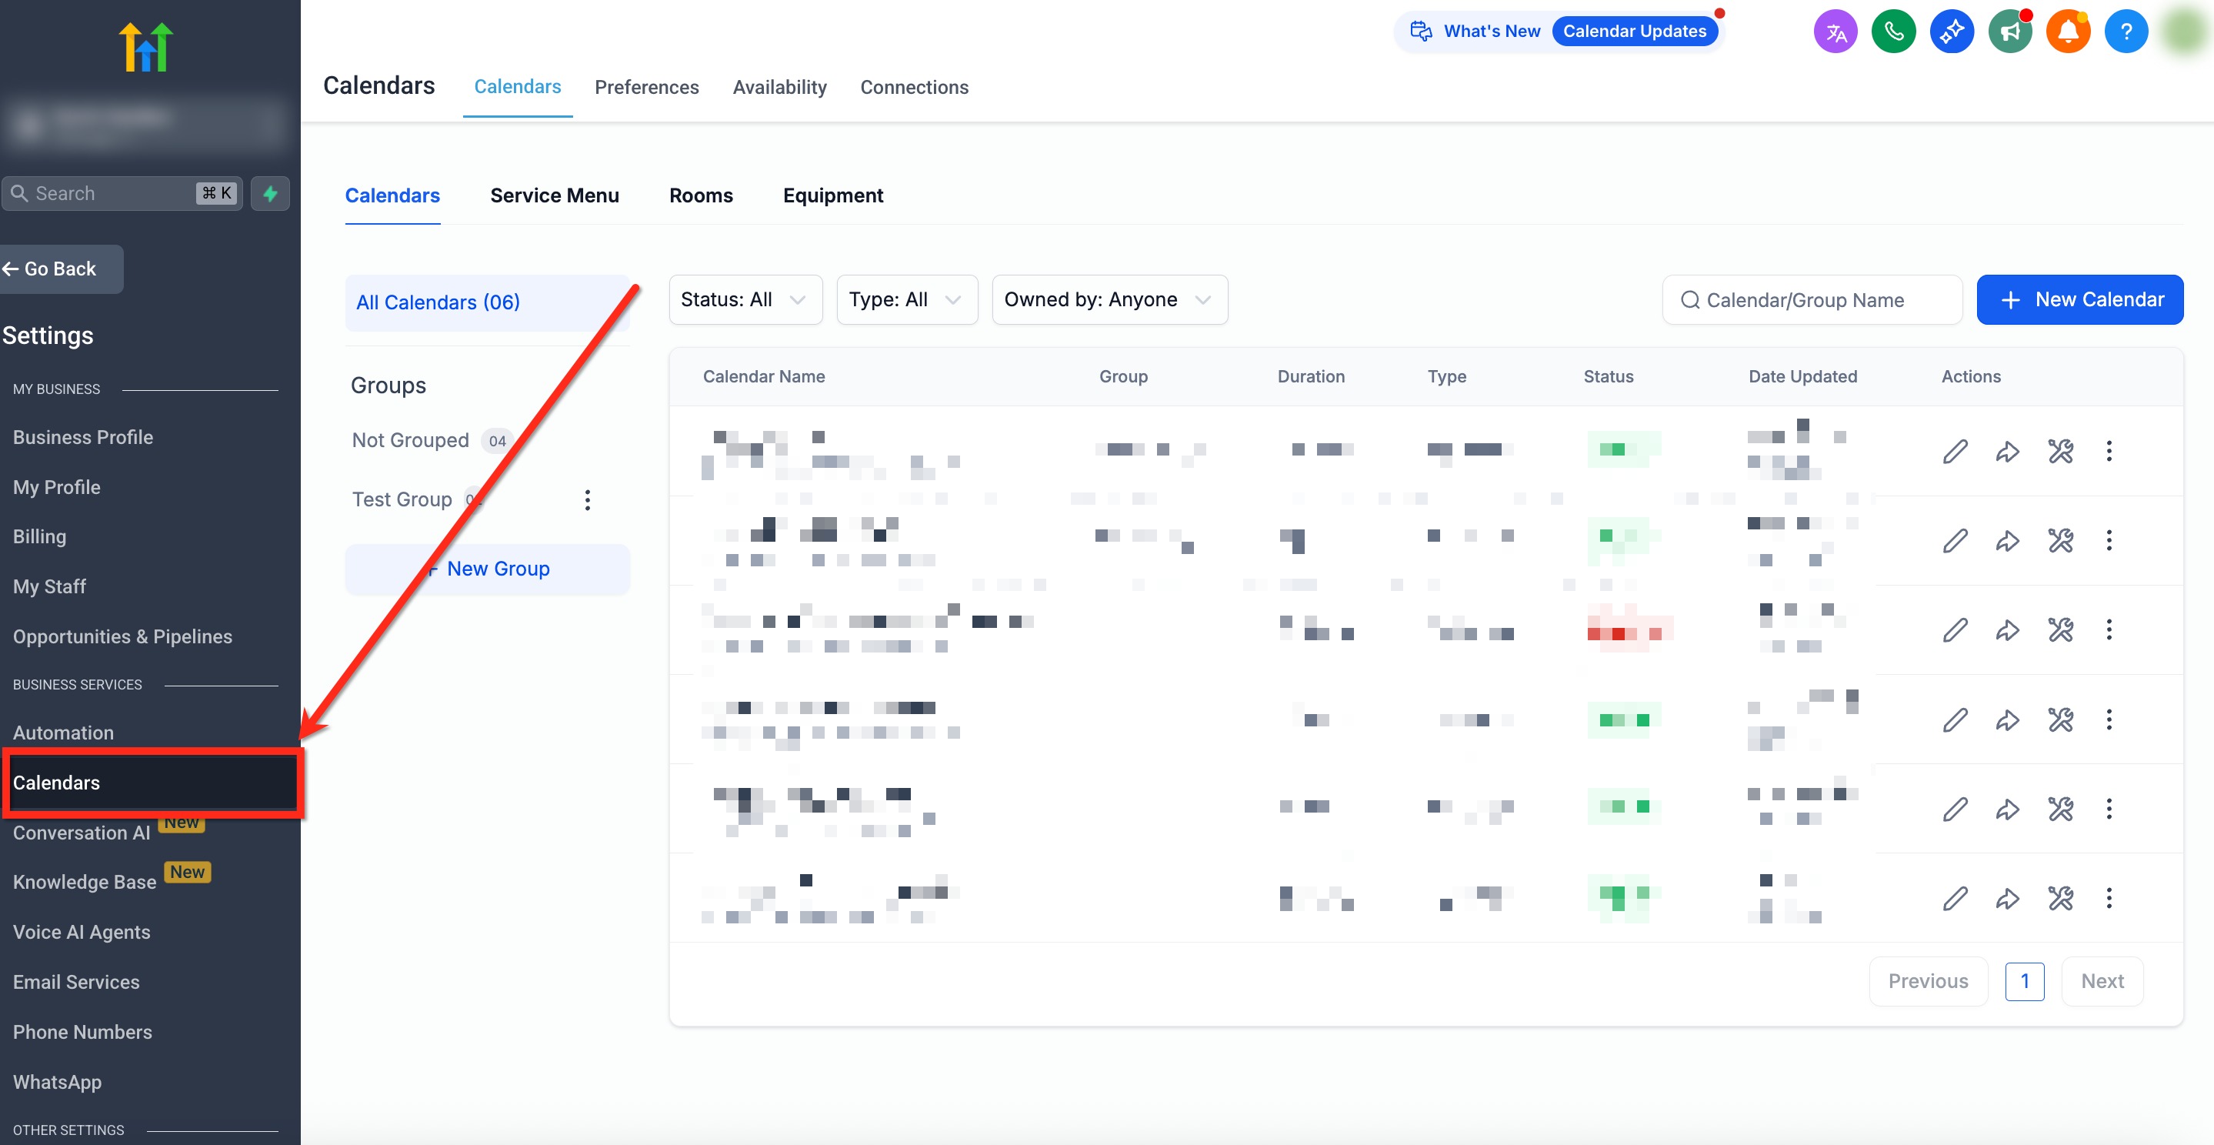Switch to the Service Menu tab

click(555, 196)
